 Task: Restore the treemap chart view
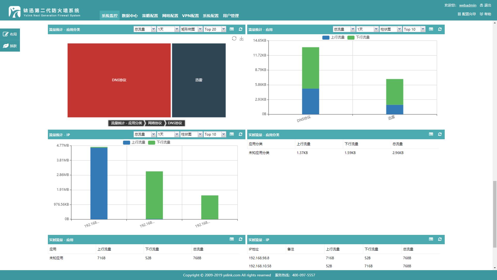(234, 38)
